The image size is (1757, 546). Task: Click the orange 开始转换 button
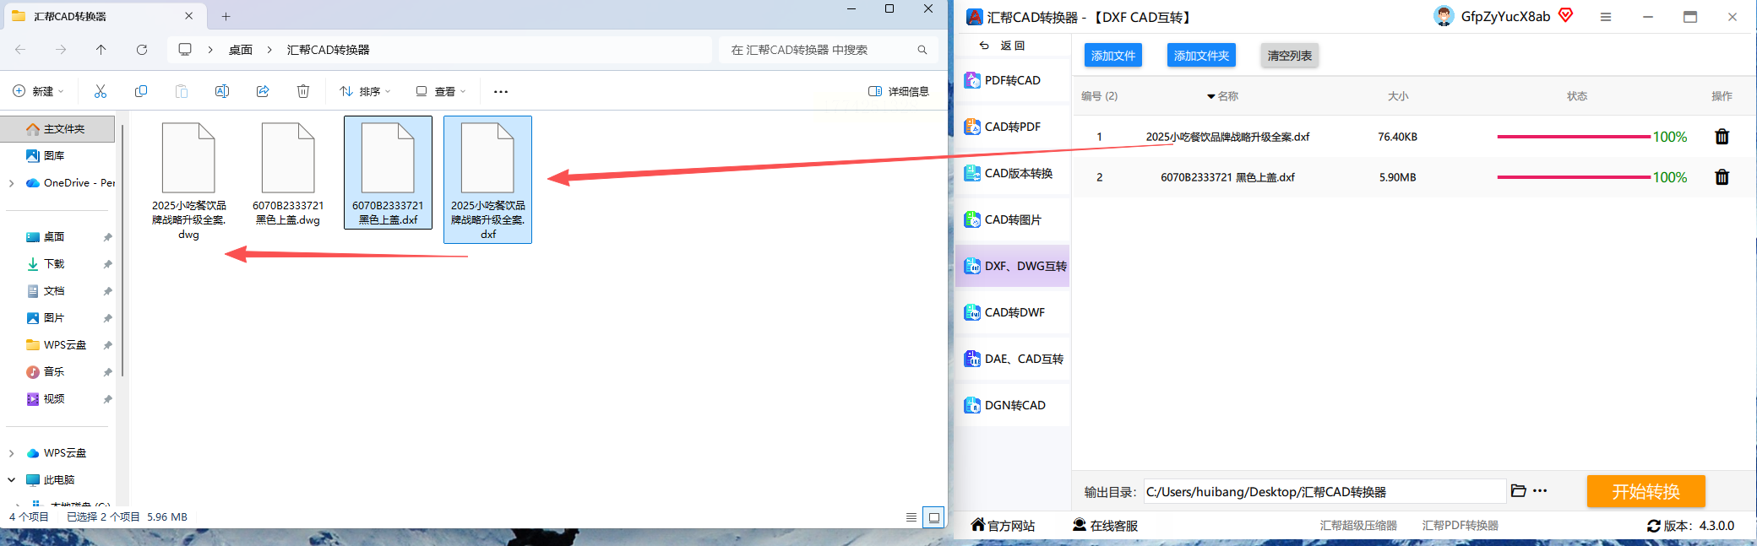click(1645, 491)
